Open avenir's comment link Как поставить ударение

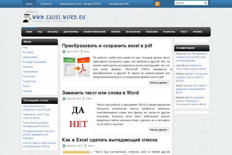point(191,89)
